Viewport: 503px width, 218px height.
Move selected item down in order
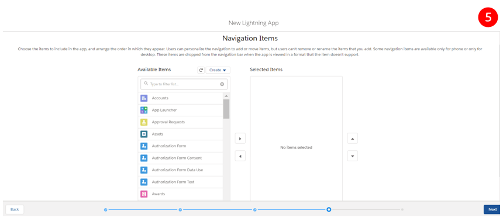click(353, 156)
